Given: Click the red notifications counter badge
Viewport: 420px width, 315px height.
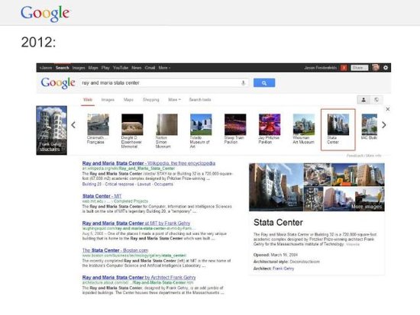Looking at the screenshot, I should 344,68.
